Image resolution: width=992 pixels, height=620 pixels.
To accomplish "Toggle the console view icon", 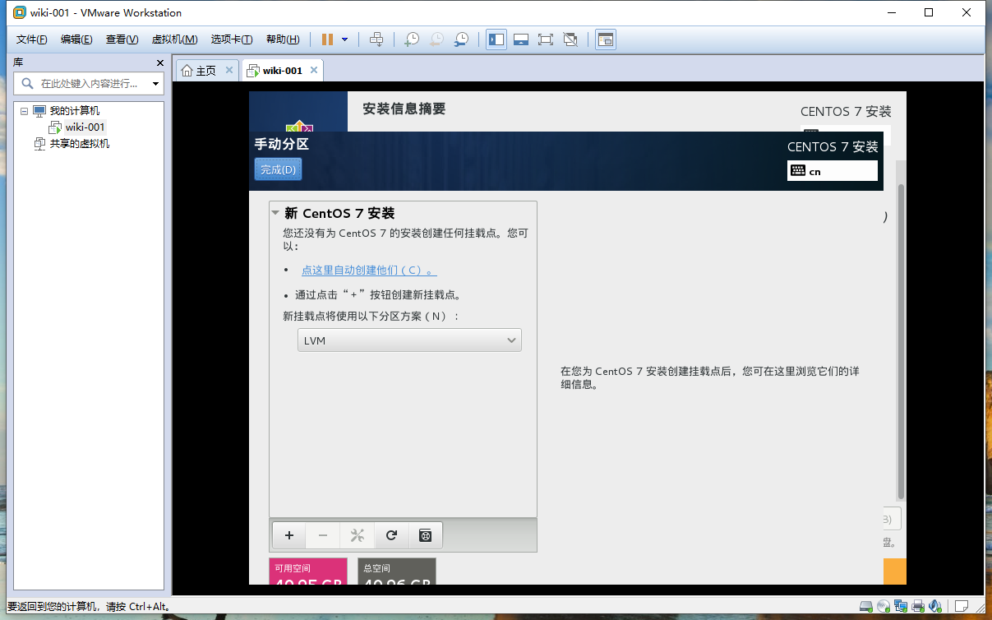I will [606, 39].
